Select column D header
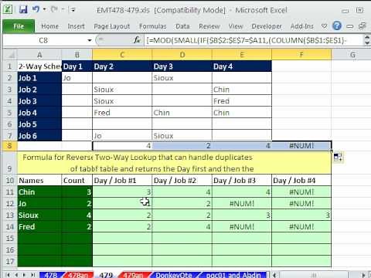The width and height of the screenshot is (371, 278). click(182, 55)
